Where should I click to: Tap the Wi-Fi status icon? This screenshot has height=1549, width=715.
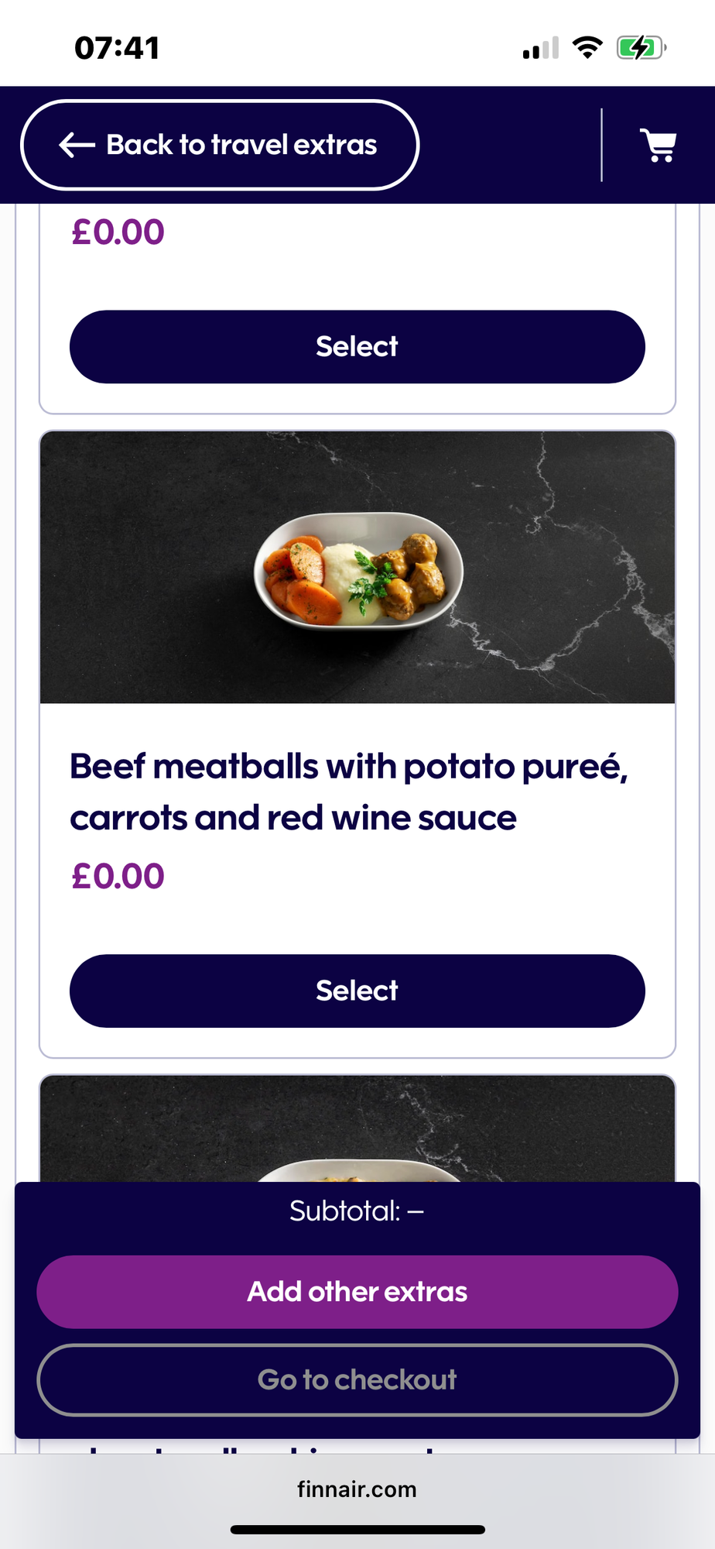click(587, 48)
